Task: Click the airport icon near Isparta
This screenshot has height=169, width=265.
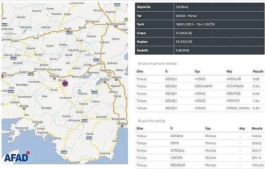Action: (108, 75)
